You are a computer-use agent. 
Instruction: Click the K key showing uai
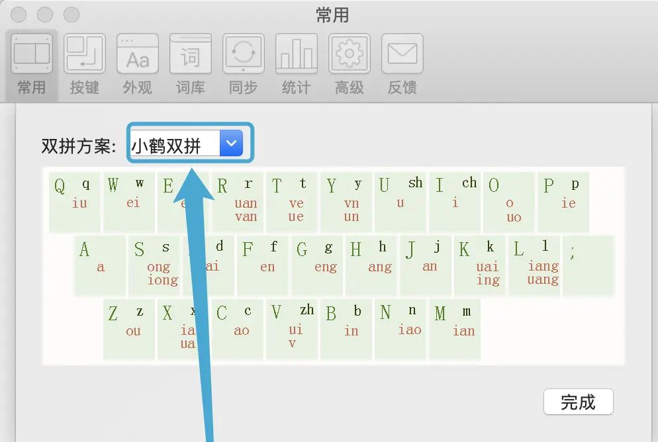(479, 265)
